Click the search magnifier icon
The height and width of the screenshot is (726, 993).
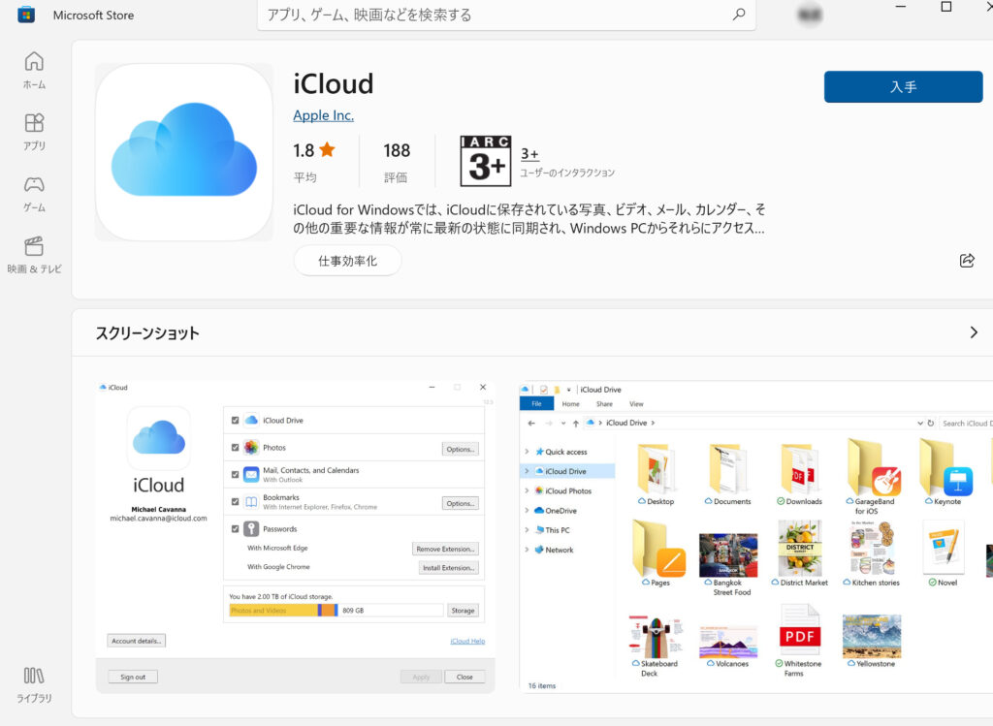click(x=738, y=15)
